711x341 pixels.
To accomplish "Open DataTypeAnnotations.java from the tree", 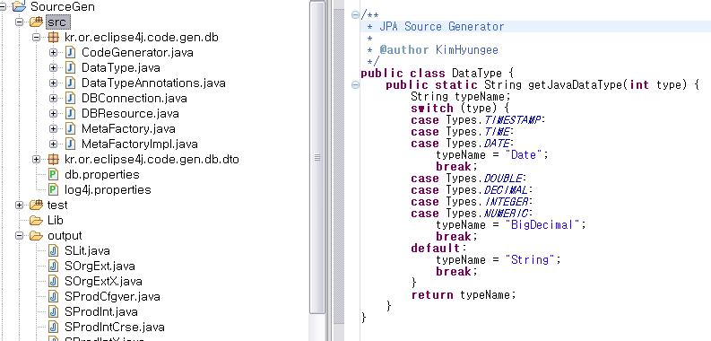I will point(153,83).
